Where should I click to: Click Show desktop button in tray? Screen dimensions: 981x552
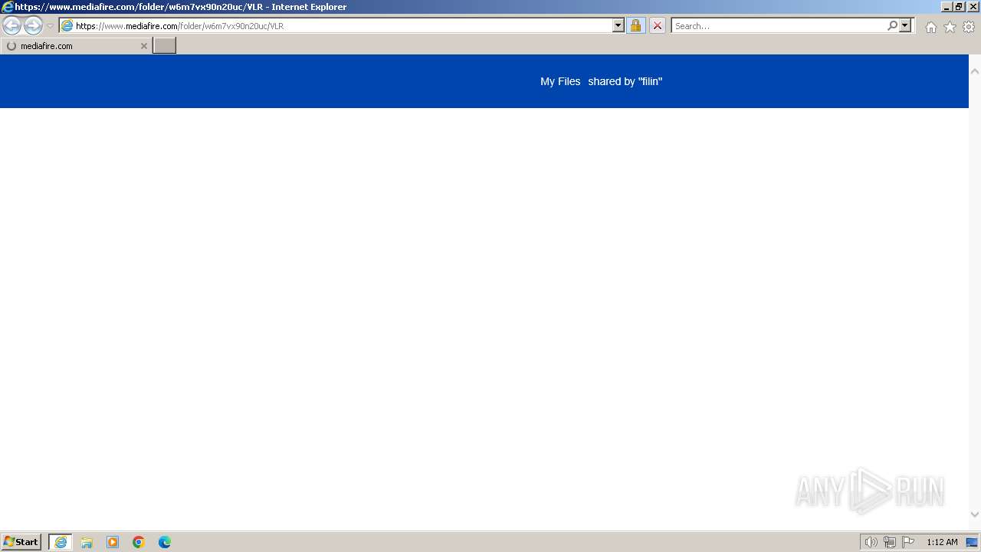click(973, 542)
